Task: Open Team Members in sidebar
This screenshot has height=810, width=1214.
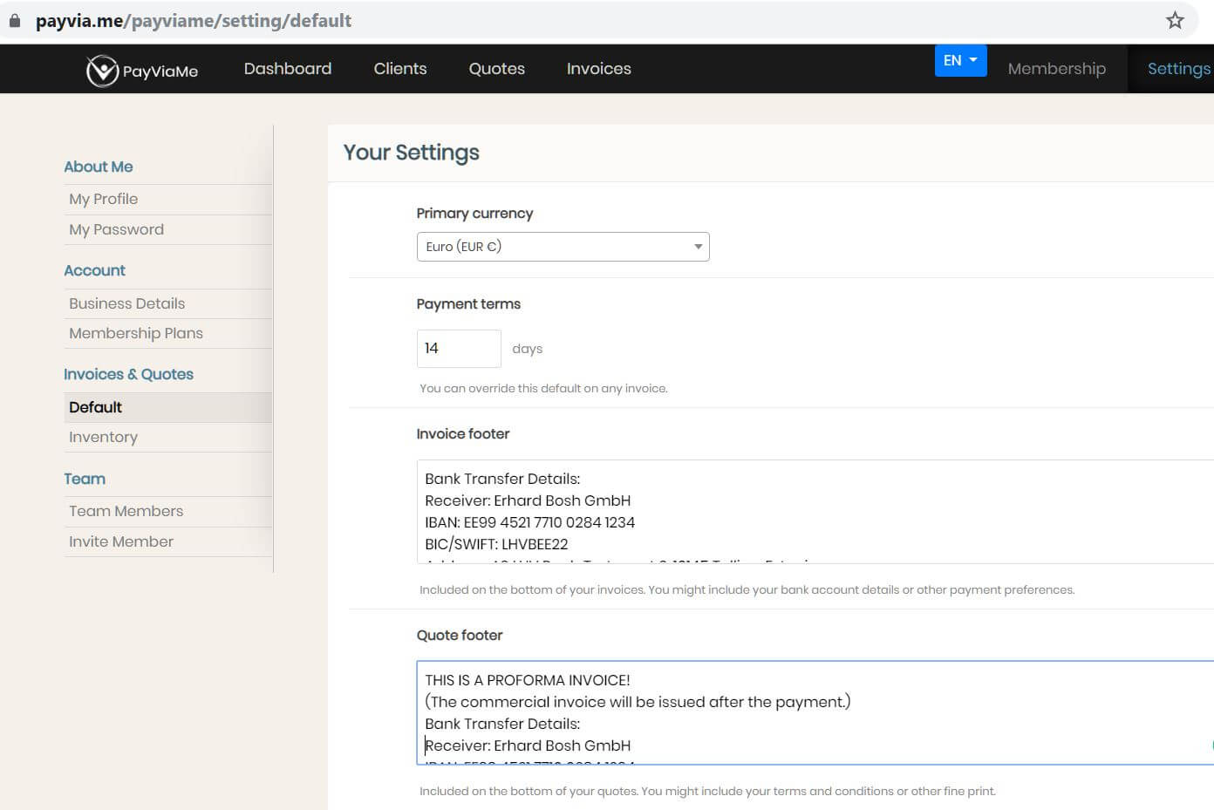Action: [x=167, y=511]
